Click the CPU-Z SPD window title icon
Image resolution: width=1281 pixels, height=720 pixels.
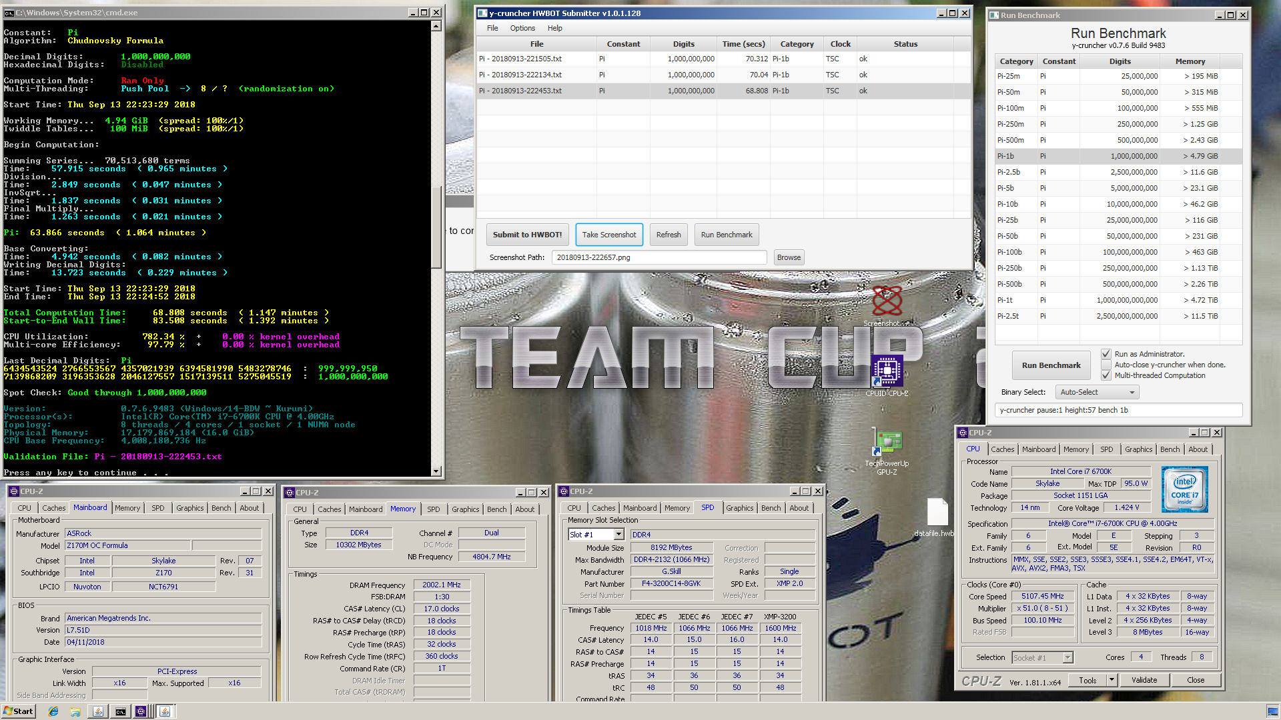[x=564, y=491]
